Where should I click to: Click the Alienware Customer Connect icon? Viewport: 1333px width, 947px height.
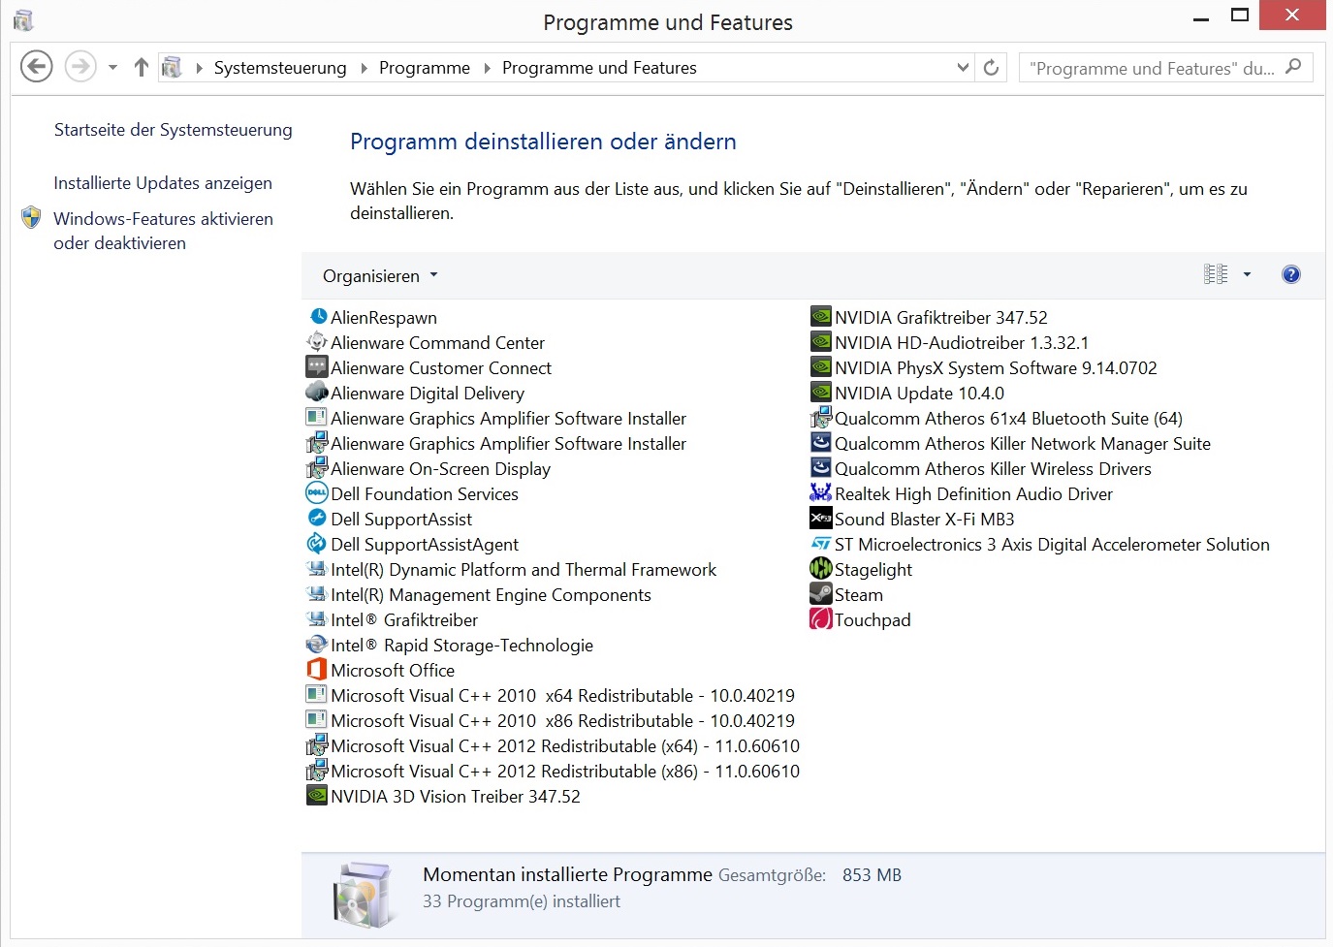[x=317, y=367]
